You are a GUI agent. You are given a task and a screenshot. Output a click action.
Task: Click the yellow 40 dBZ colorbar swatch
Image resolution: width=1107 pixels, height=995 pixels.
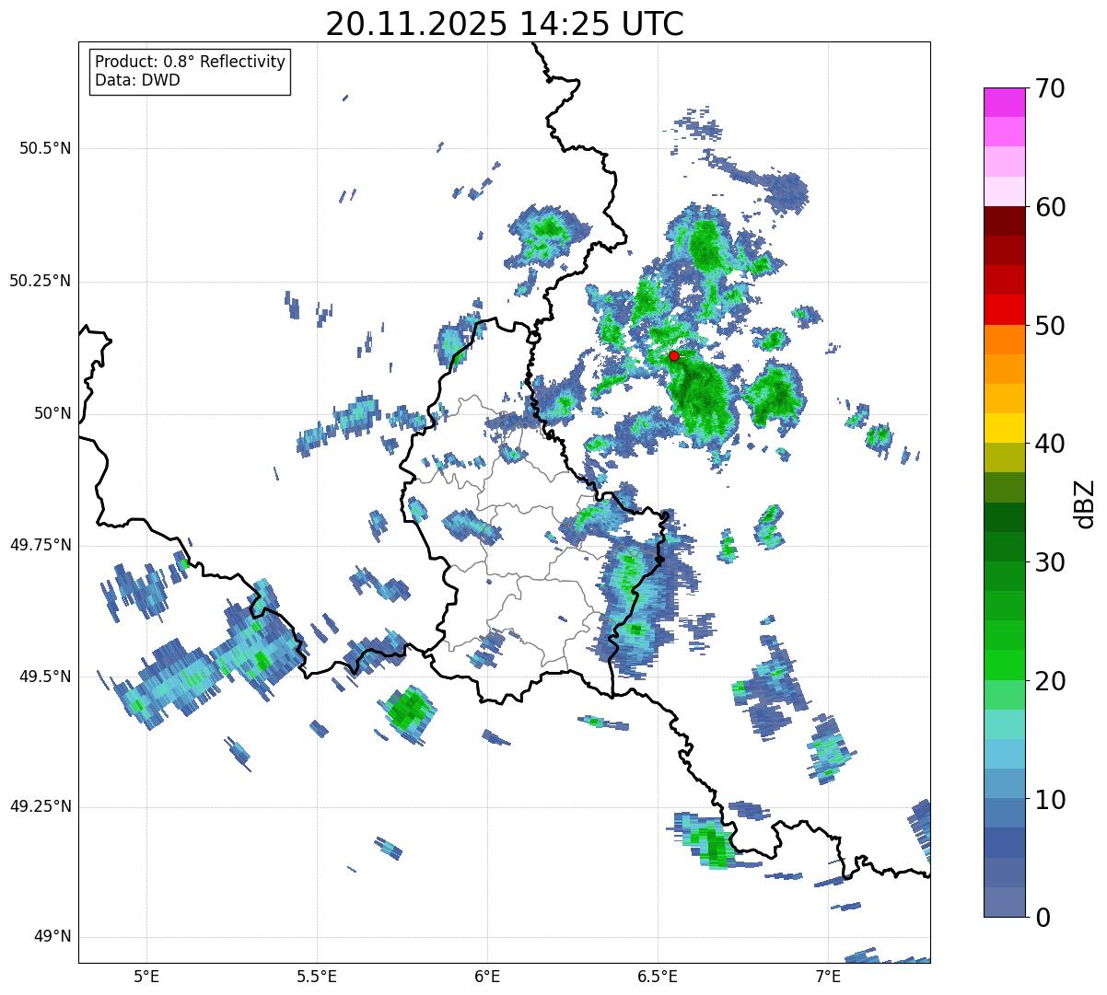coord(1004,428)
